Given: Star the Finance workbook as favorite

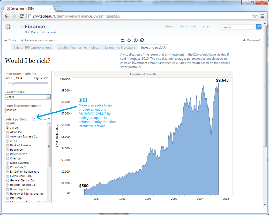Looking at the screenshot, I should (22, 27).
